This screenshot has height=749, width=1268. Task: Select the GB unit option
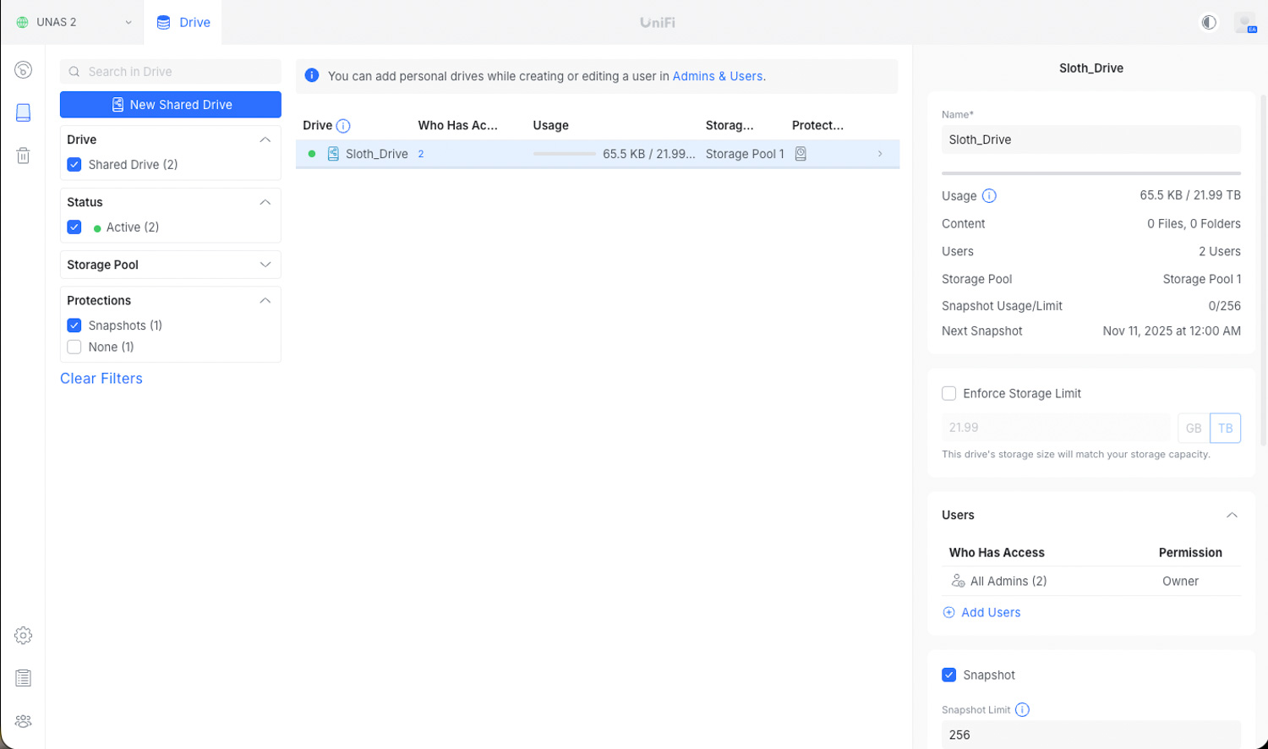(x=1193, y=429)
